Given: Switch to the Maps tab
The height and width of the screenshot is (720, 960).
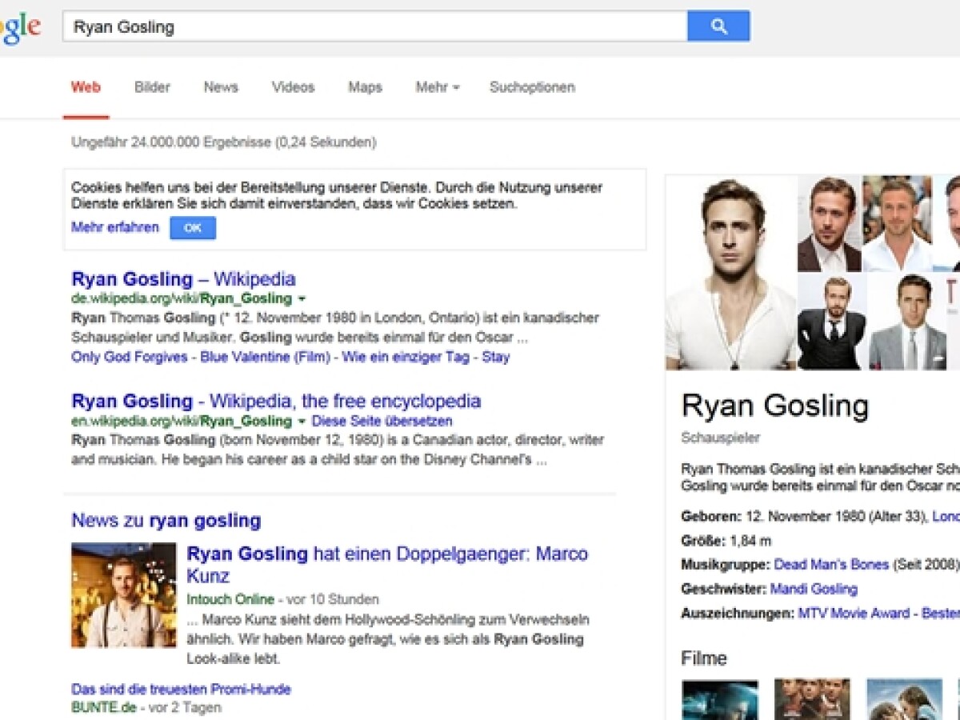Looking at the screenshot, I should 364,87.
